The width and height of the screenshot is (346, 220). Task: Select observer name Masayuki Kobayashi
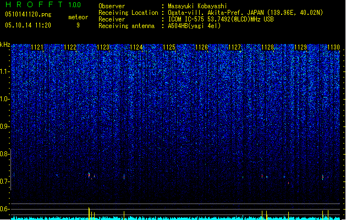tap(197, 6)
